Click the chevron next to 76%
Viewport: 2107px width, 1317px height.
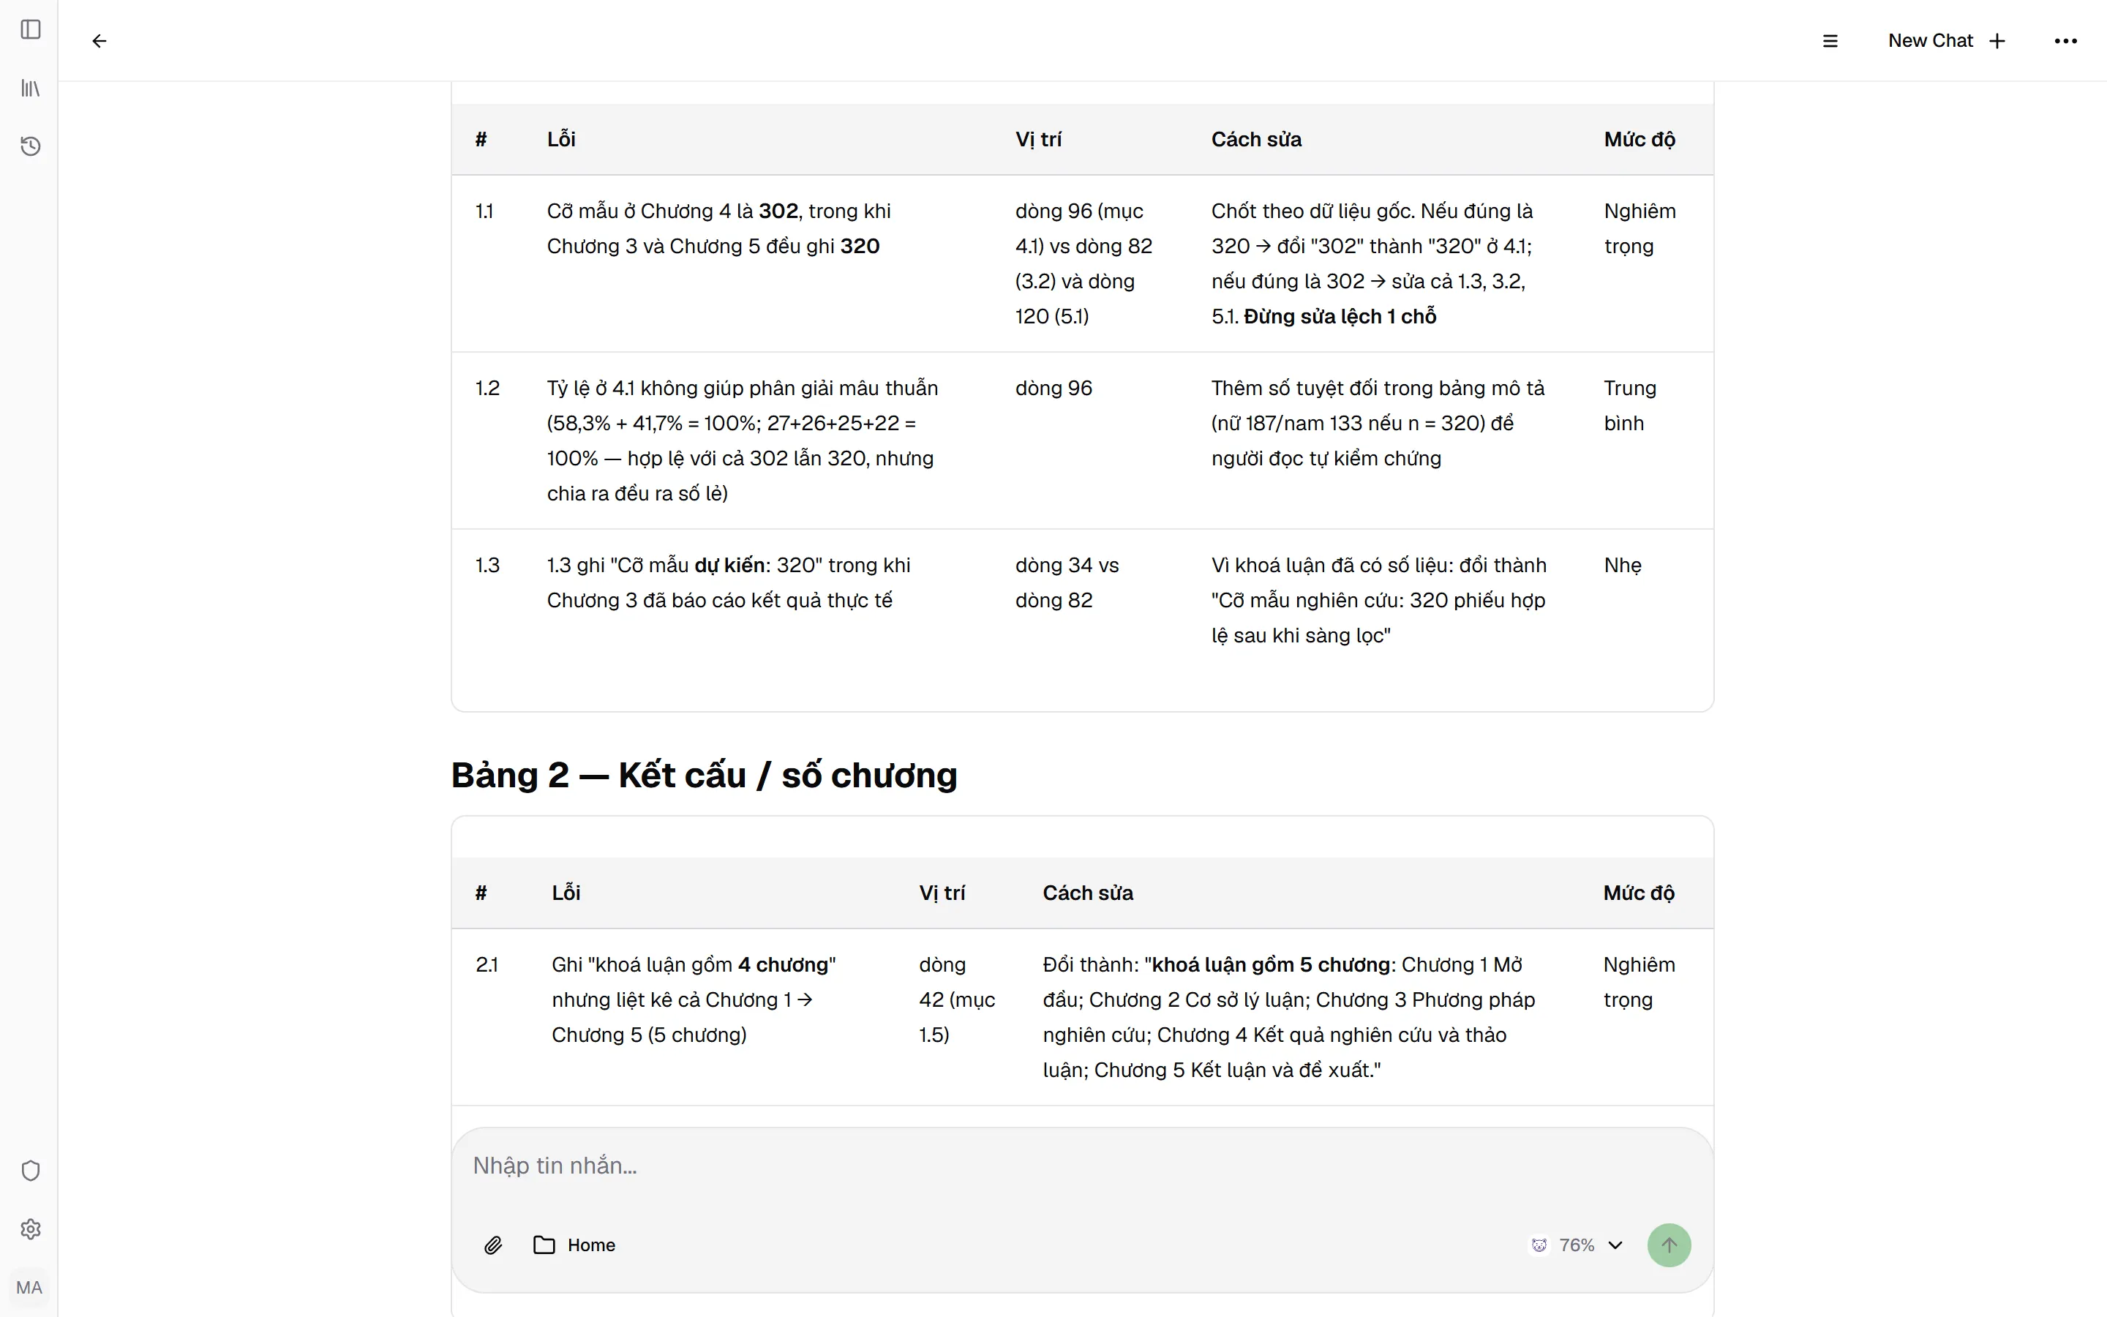coord(1616,1245)
